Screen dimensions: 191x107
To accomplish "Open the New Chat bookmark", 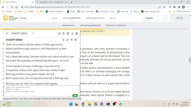I will point(123,12).
